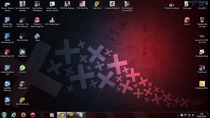210x118 pixels.
Task: Launch Internet Explorer from the taskbar
Action: click(14, 115)
